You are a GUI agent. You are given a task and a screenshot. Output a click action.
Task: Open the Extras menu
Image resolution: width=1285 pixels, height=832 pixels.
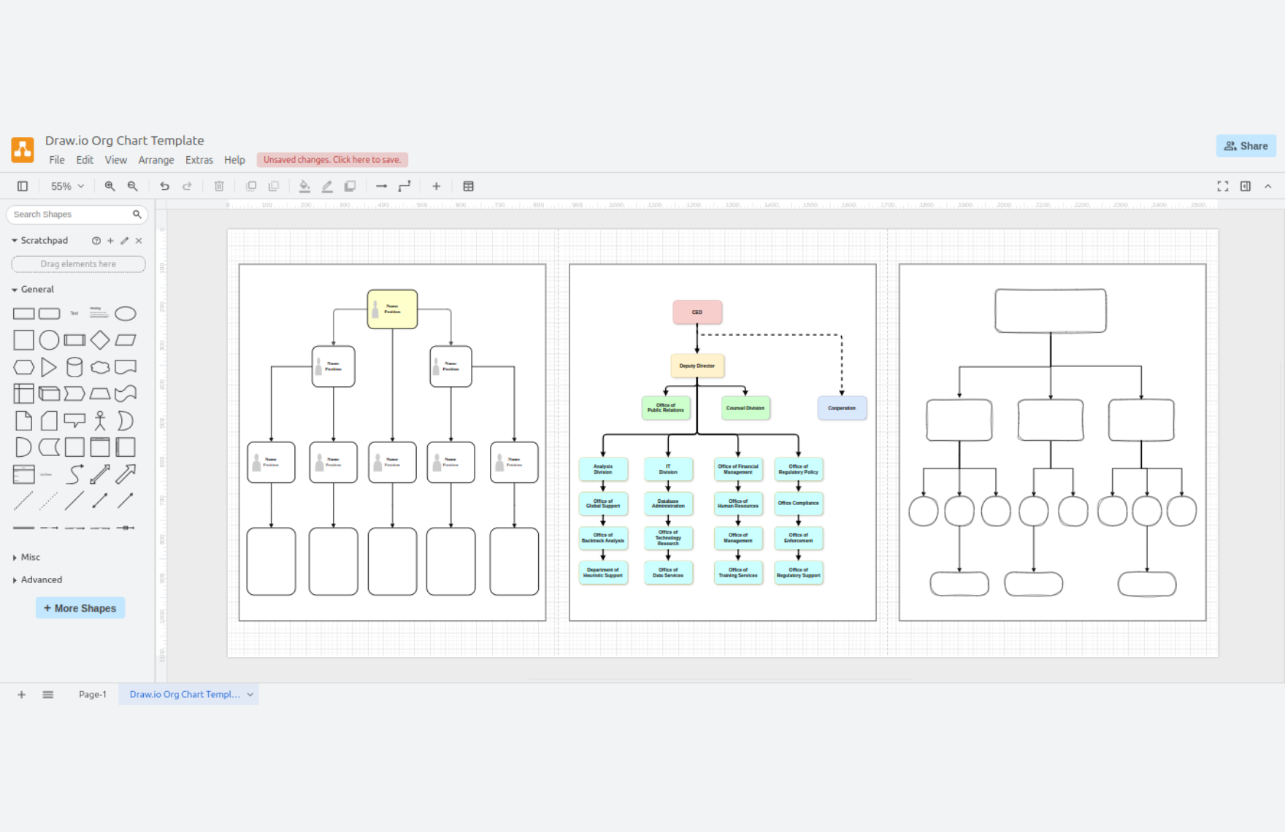point(199,160)
